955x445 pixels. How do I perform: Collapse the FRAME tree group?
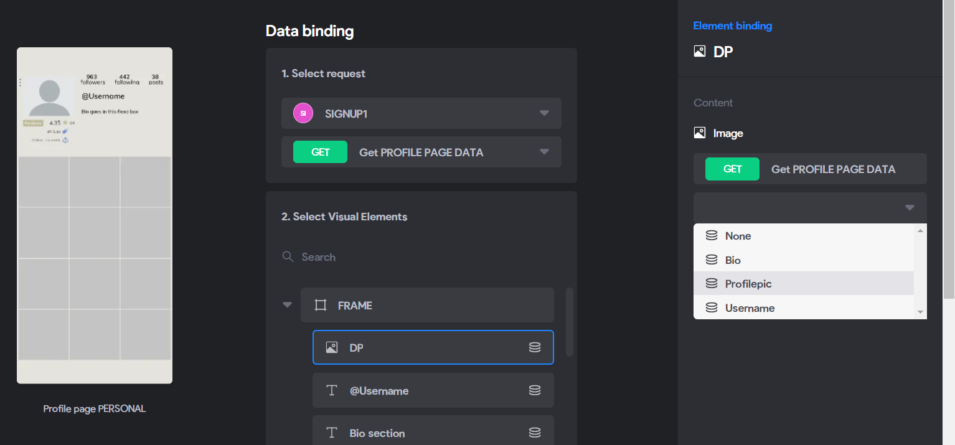(287, 305)
